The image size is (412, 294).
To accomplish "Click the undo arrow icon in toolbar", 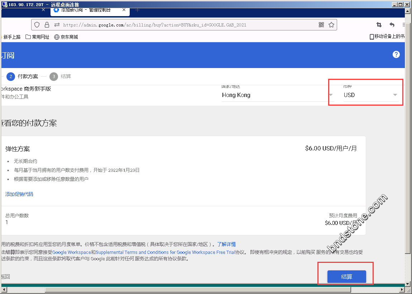I will pos(392,25).
